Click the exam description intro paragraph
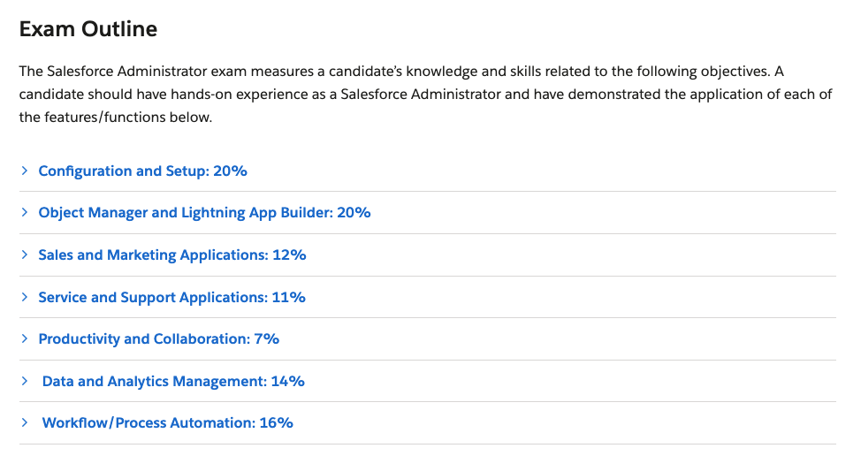861x471 pixels. coord(424,94)
